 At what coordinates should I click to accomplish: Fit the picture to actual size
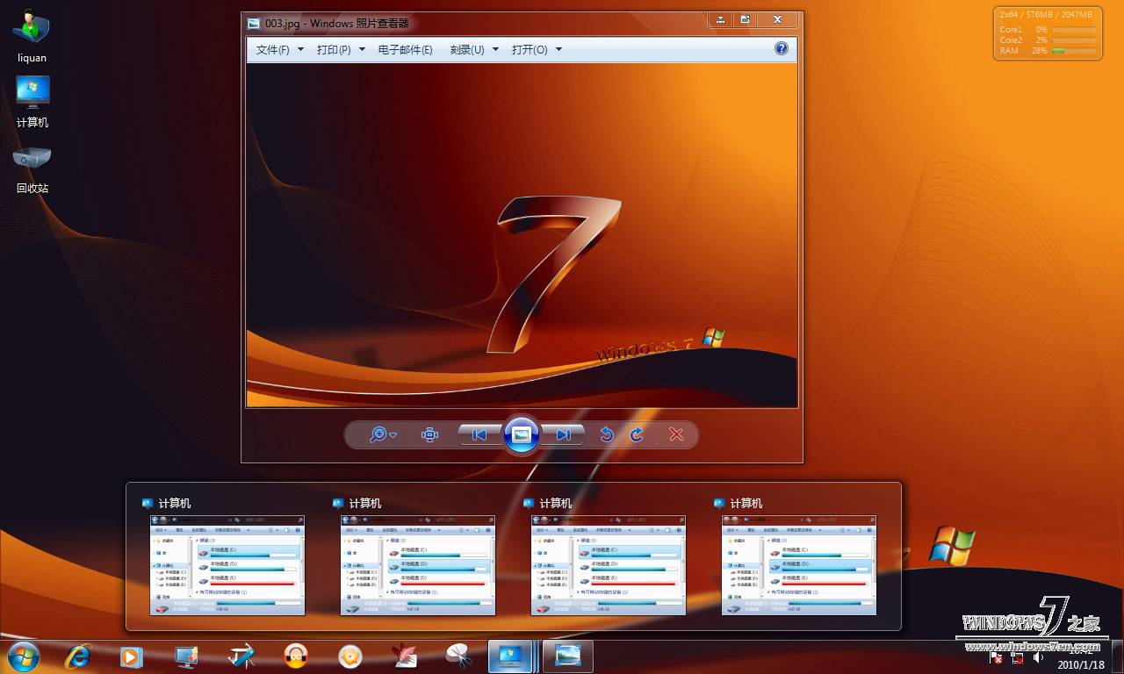429,434
